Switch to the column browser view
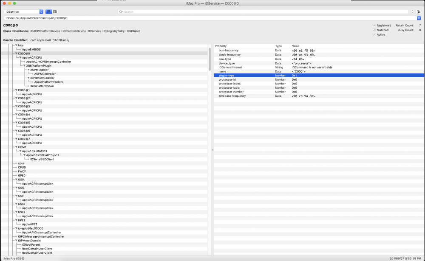425x261 pixels. [55, 11]
